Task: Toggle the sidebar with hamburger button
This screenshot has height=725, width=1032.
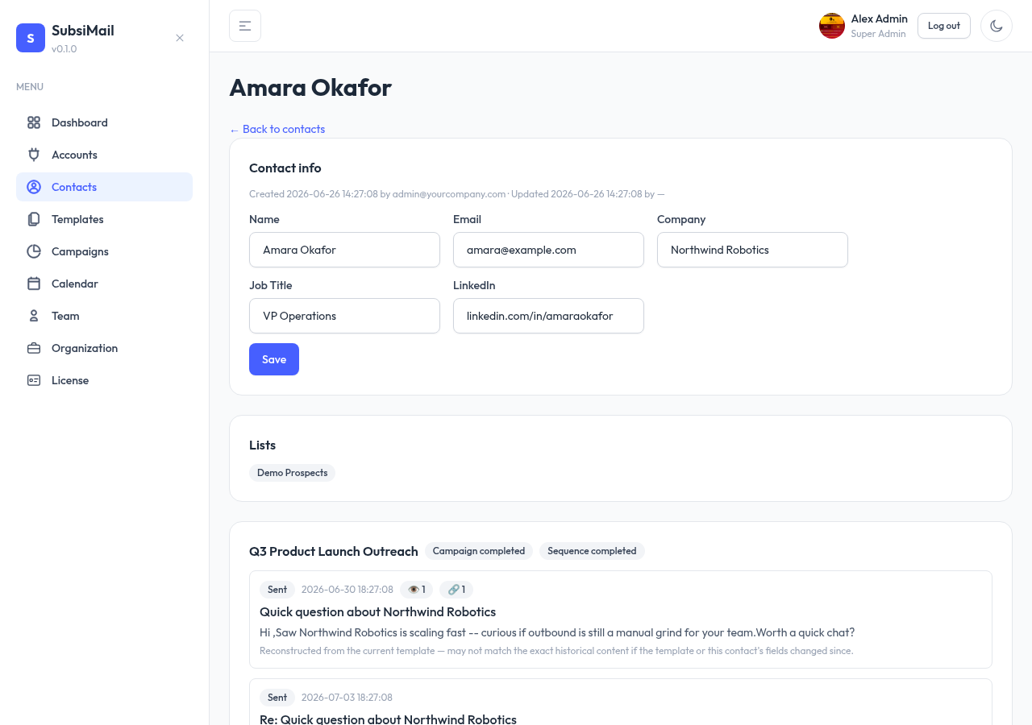Action: (x=245, y=26)
